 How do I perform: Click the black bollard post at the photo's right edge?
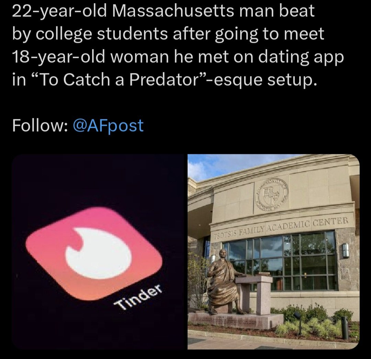point(345,327)
